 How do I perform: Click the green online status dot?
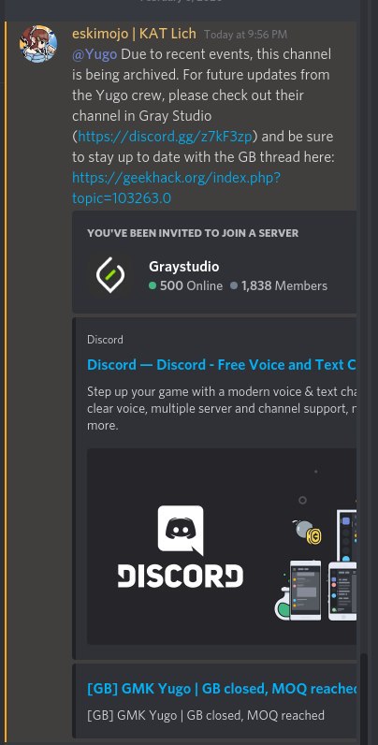[153, 285]
